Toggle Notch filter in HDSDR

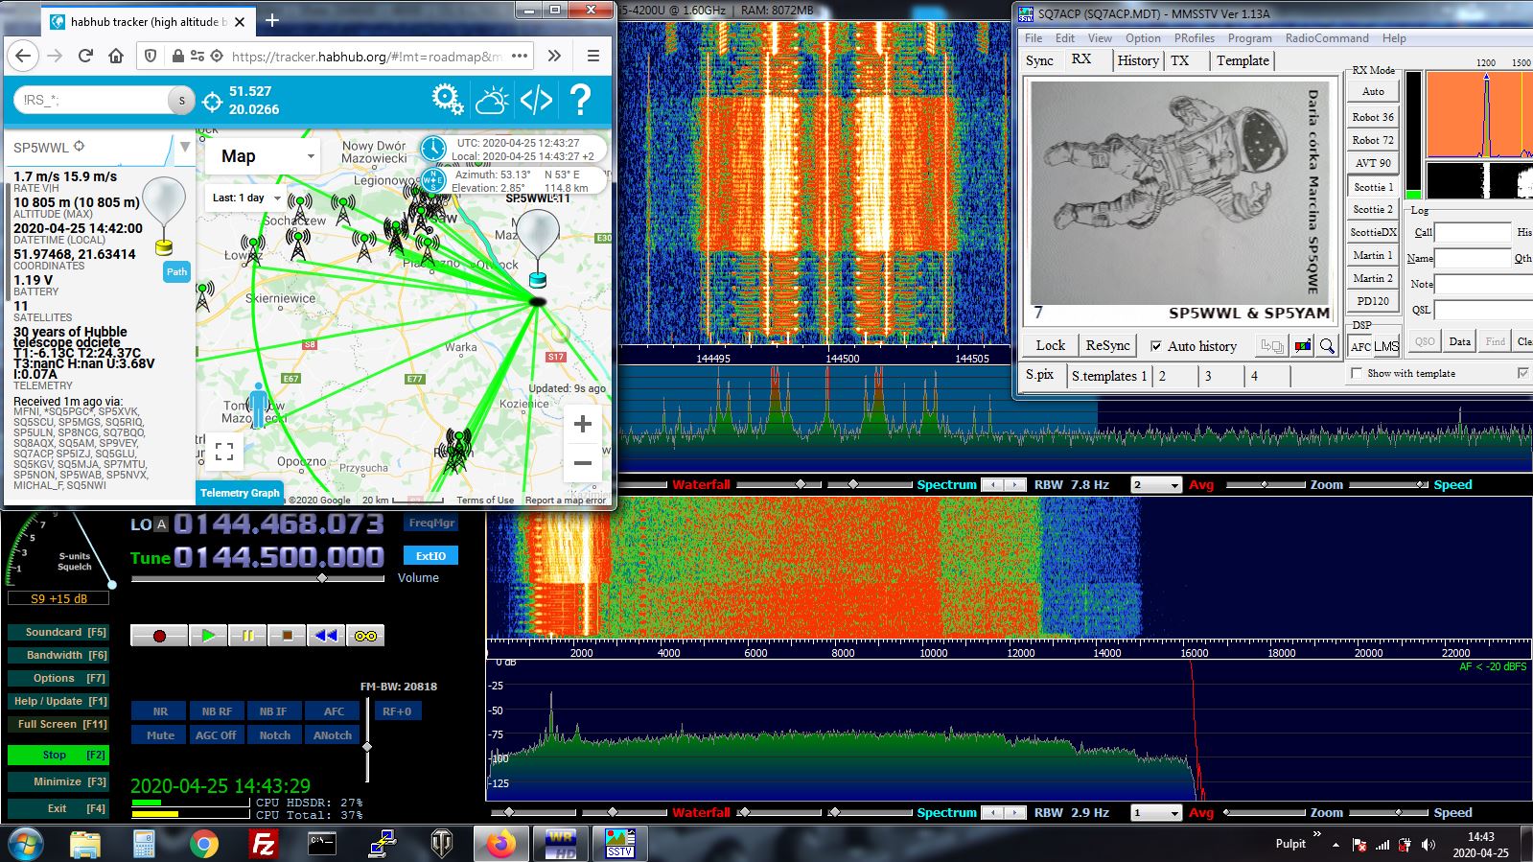point(274,735)
